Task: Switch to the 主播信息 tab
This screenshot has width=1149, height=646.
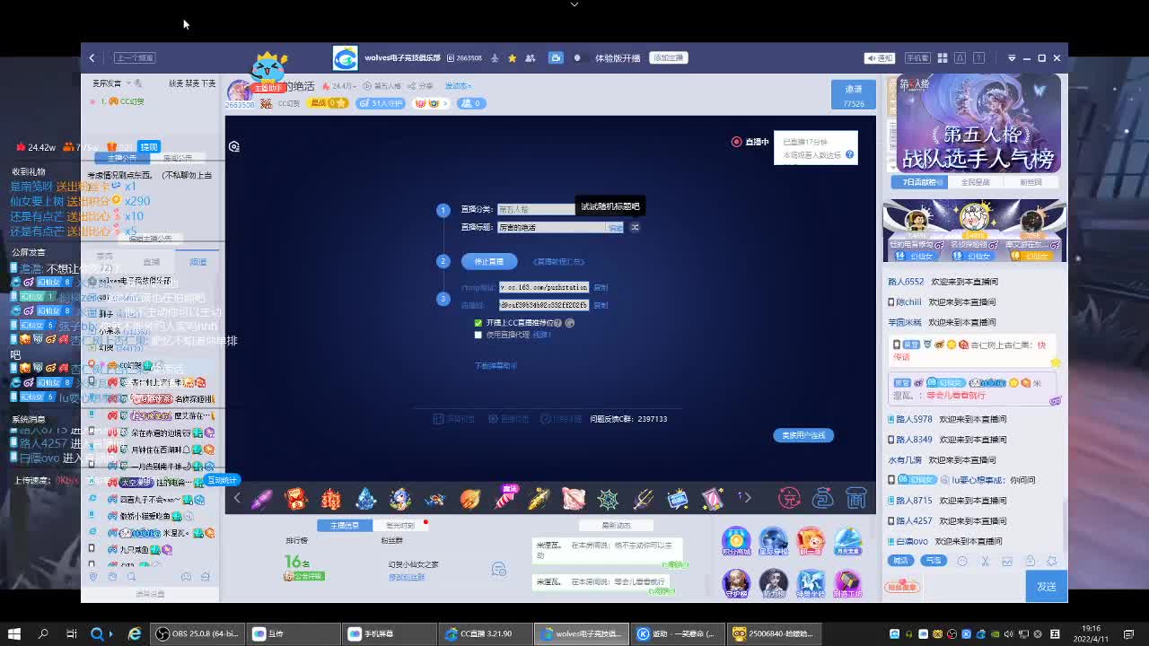Action: (345, 525)
